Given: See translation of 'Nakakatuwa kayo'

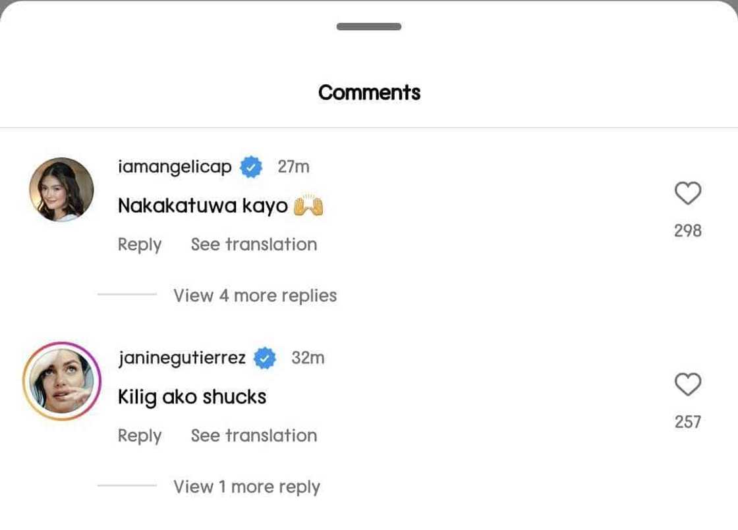Looking at the screenshot, I should pyautogui.click(x=253, y=244).
